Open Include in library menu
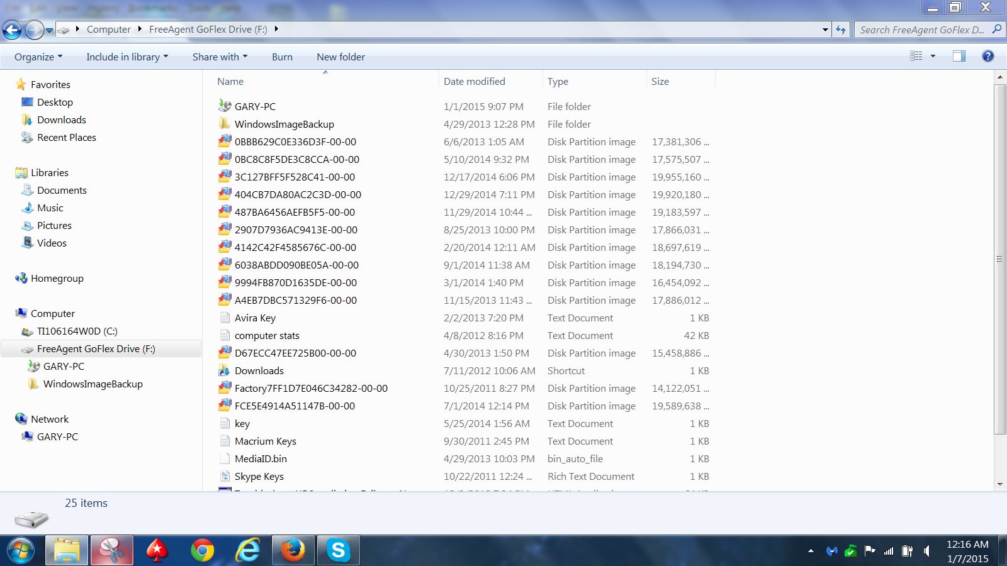Screen dimensions: 1007x566 (127, 57)
